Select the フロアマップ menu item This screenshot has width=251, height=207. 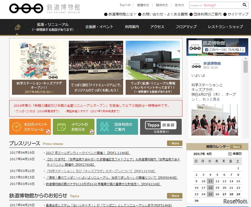click(x=186, y=27)
